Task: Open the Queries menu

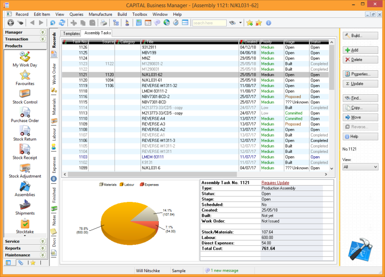Action: click(77, 14)
